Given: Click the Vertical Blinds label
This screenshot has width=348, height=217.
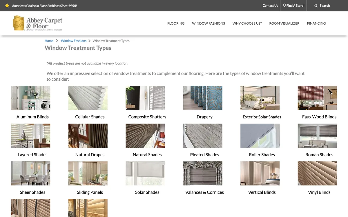Looking at the screenshot, I should pos(262,192).
